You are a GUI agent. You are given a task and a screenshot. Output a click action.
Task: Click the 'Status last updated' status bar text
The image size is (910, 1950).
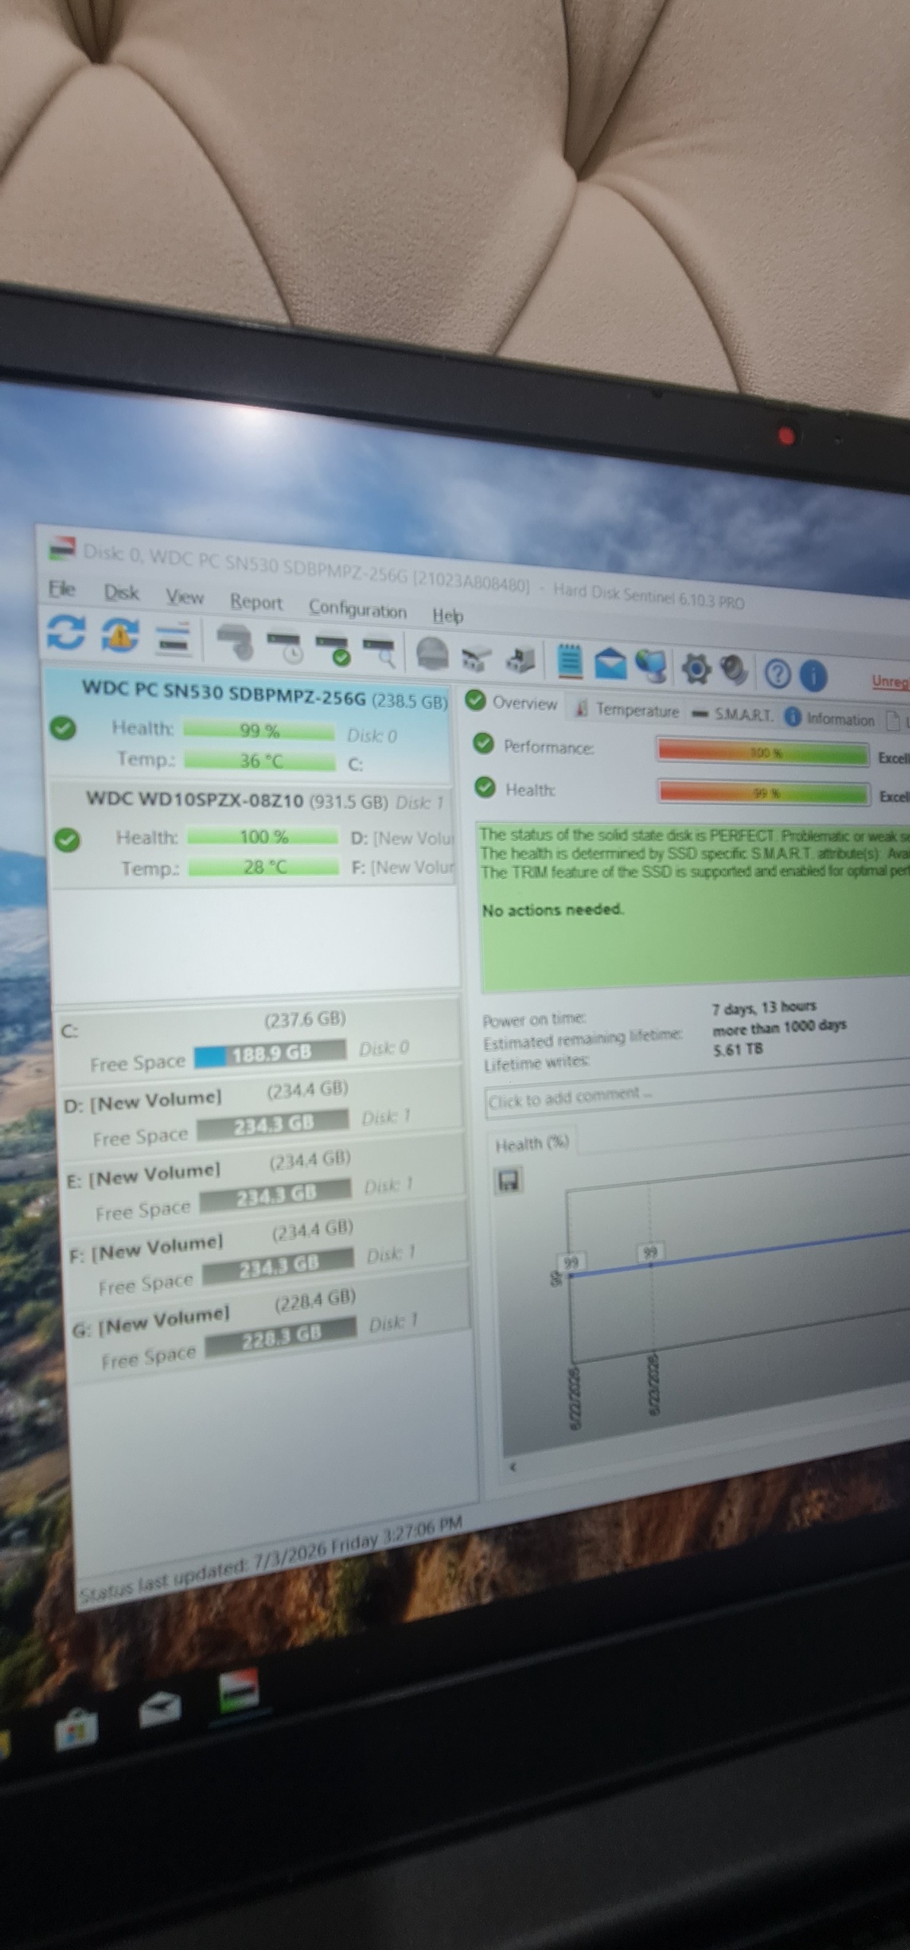click(x=271, y=1559)
